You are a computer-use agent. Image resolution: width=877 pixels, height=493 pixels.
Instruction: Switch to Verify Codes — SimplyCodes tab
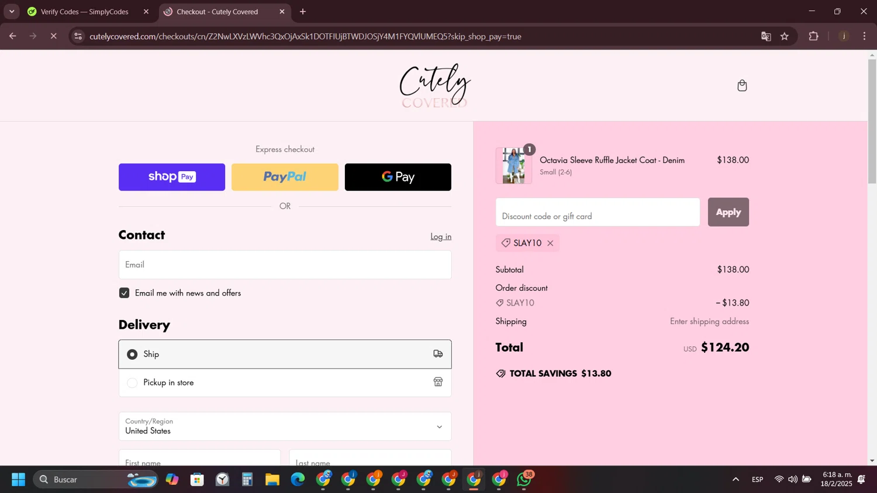click(x=85, y=12)
